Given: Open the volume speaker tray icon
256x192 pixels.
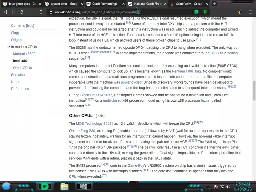Looking at the screenshot, I should click(228, 186).
